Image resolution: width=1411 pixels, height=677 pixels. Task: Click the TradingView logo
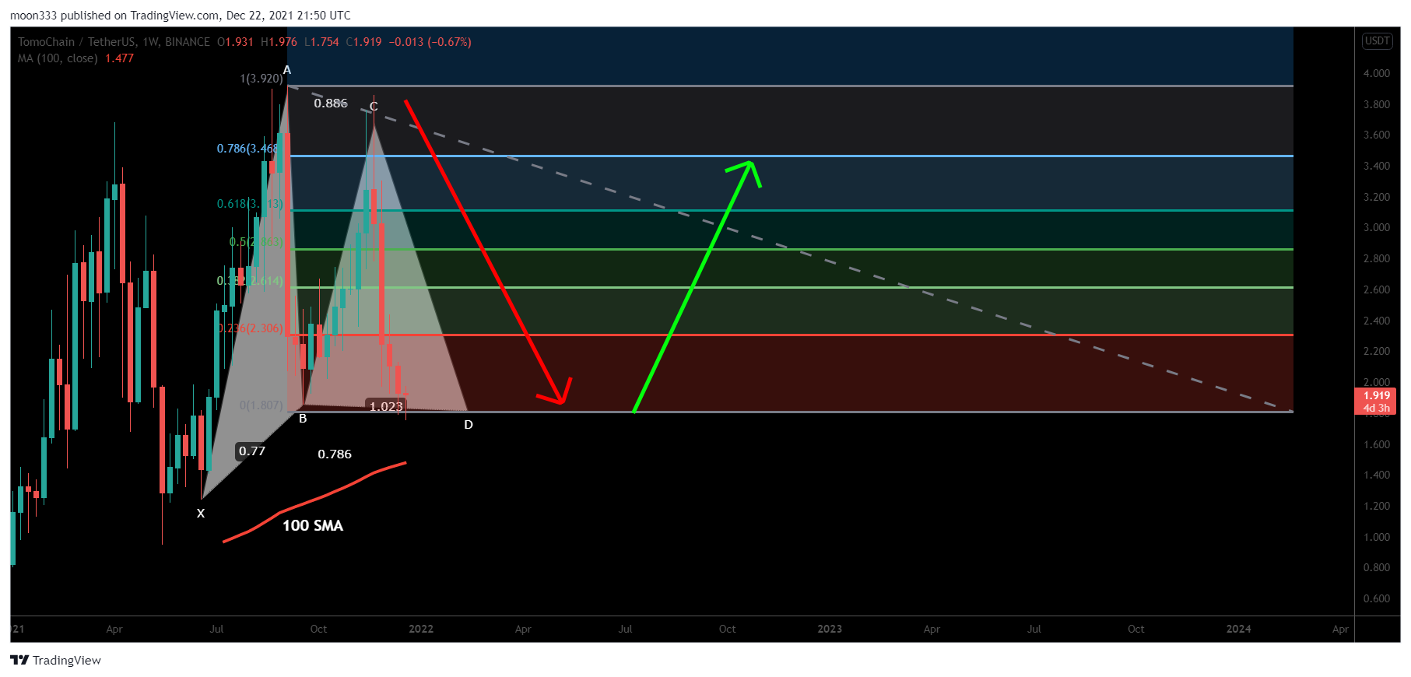[55, 661]
